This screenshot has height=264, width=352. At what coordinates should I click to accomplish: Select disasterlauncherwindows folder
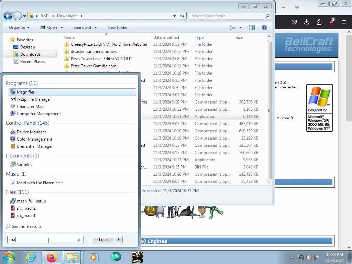click(x=93, y=52)
